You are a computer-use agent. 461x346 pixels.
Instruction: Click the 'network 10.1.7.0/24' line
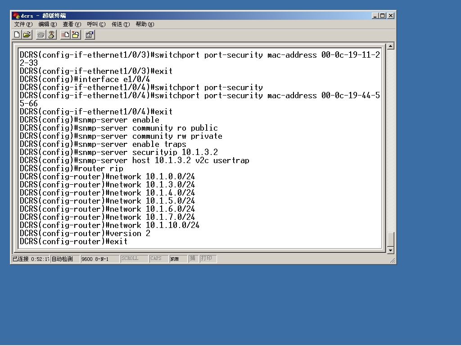click(x=107, y=217)
